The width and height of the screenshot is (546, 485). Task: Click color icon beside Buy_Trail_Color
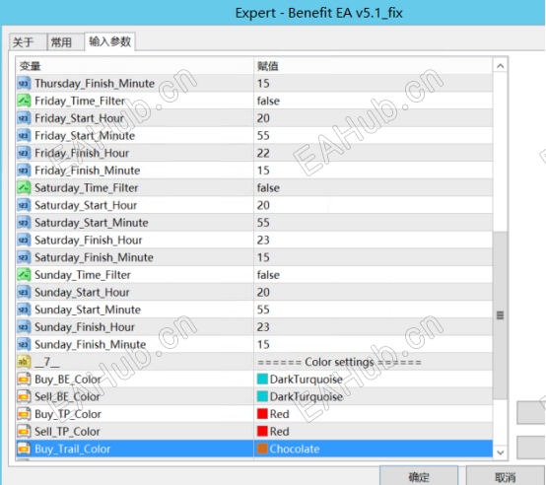pyautogui.click(x=24, y=450)
